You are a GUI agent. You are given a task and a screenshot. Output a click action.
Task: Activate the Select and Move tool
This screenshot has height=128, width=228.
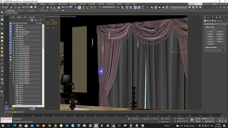pos(47,7)
